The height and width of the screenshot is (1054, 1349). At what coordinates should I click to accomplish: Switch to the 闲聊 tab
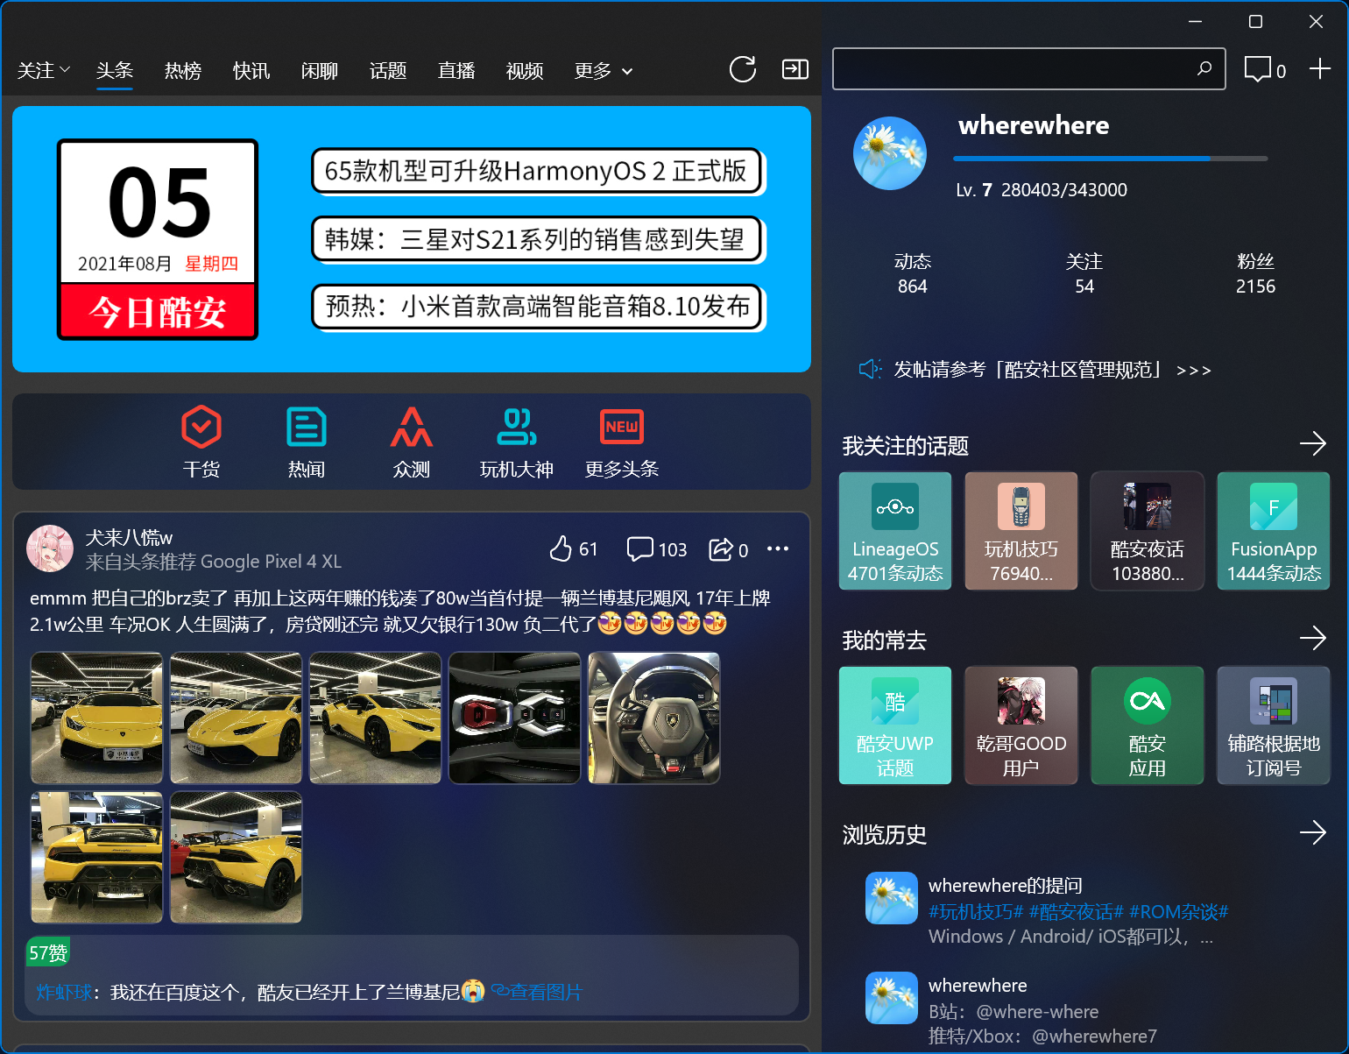point(320,70)
